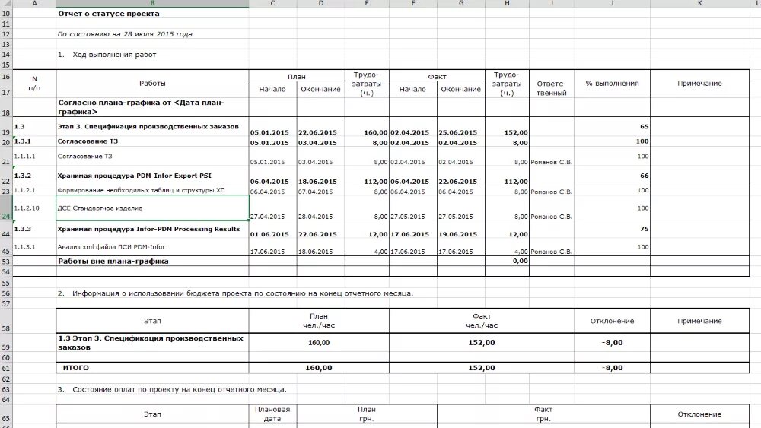This screenshot has width=761, height=428.
Task: Click 'Хранимая процедура Infor-PDM Processing Results'
Action: [148, 230]
